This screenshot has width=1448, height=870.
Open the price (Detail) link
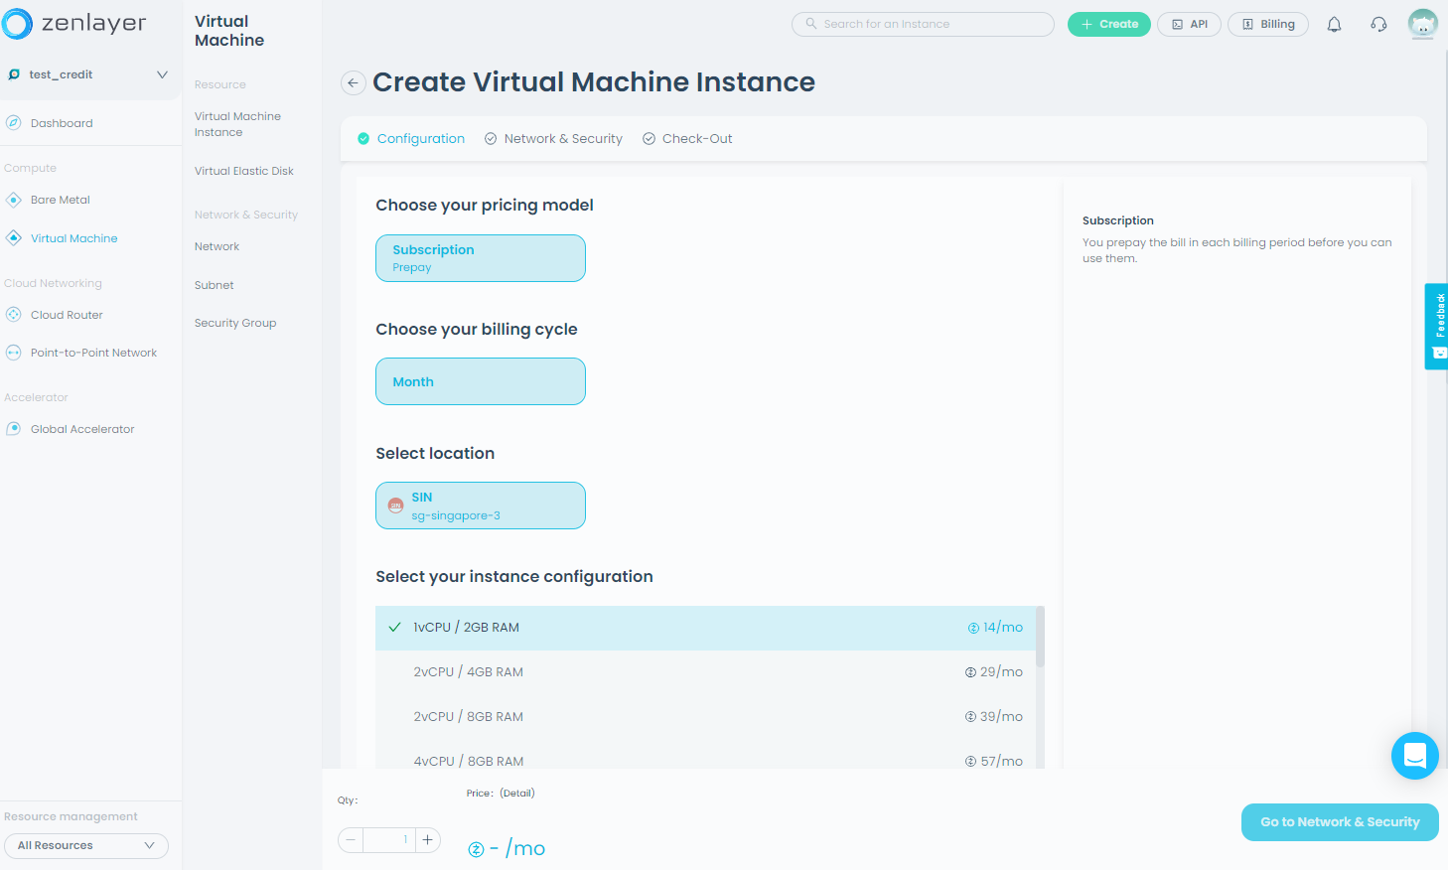coord(517,793)
